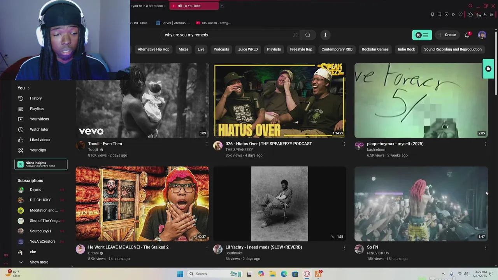Open File Explorer from taskbar
Image resolution: width=498 pixels, height=280 pixels.
272,274
